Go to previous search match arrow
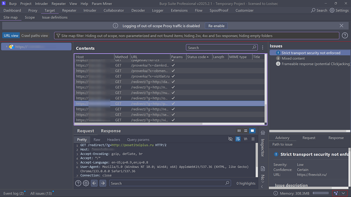Viewport: 351px width, 197px height. pos(94,183)
